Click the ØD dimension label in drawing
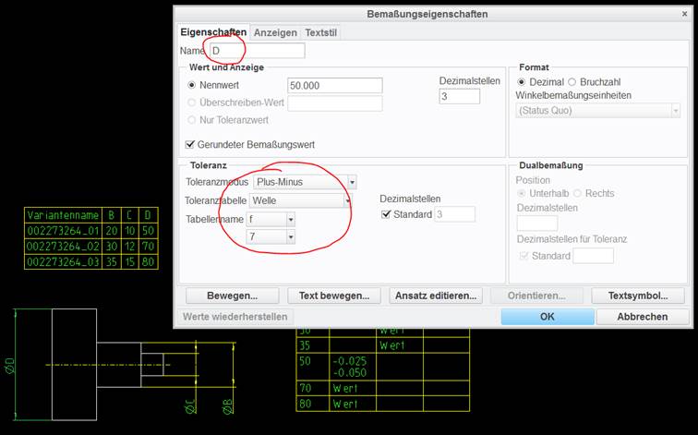 click(x=10, y=366)
